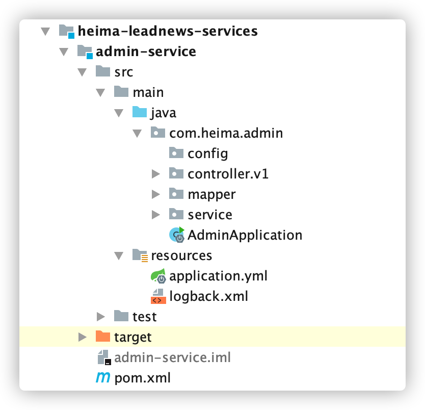This screenshot has height=410, width=425.
Task: Expand the target folder arrow
Action: tap(82, 337)
